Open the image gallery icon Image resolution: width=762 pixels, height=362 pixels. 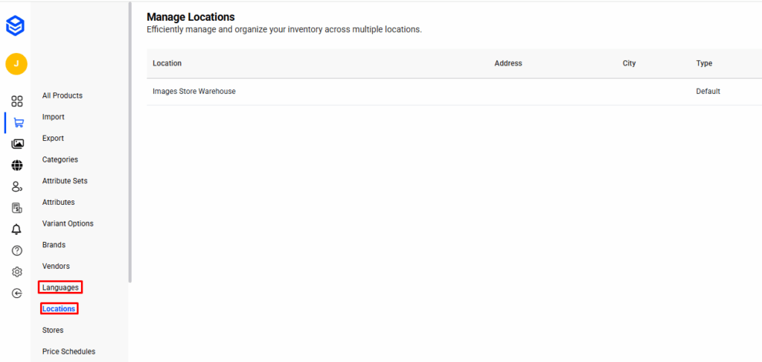[x=17, y=144]
